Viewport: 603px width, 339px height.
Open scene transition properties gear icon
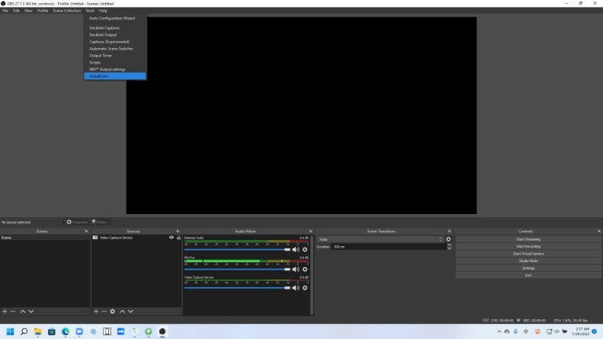point(448,239)
